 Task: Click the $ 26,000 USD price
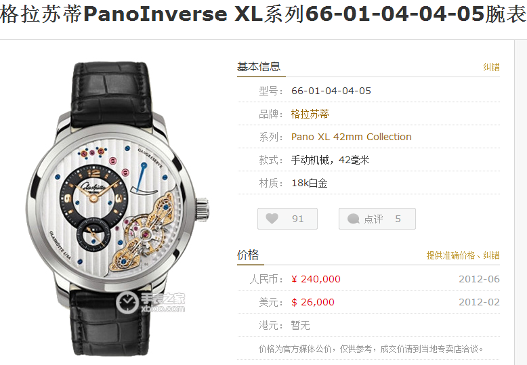click(x=313, y=302)
